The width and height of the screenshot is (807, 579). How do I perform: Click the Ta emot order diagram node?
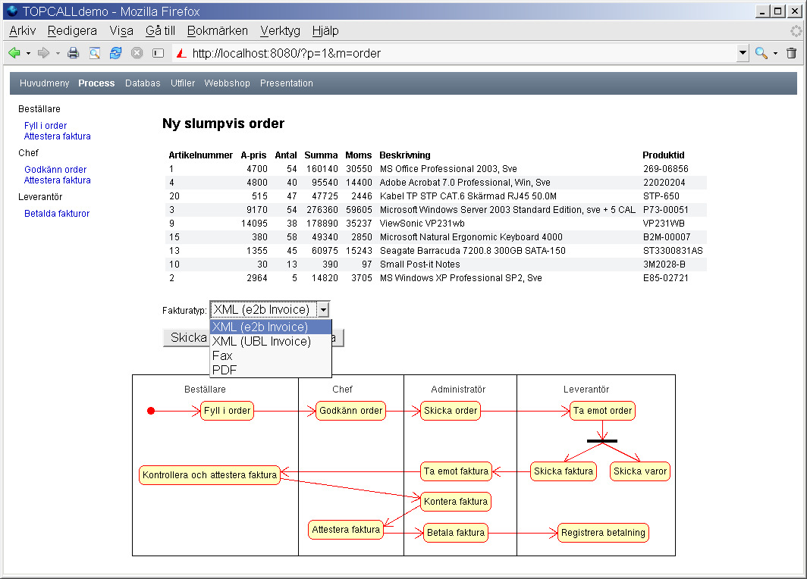[x=602, y=411]
